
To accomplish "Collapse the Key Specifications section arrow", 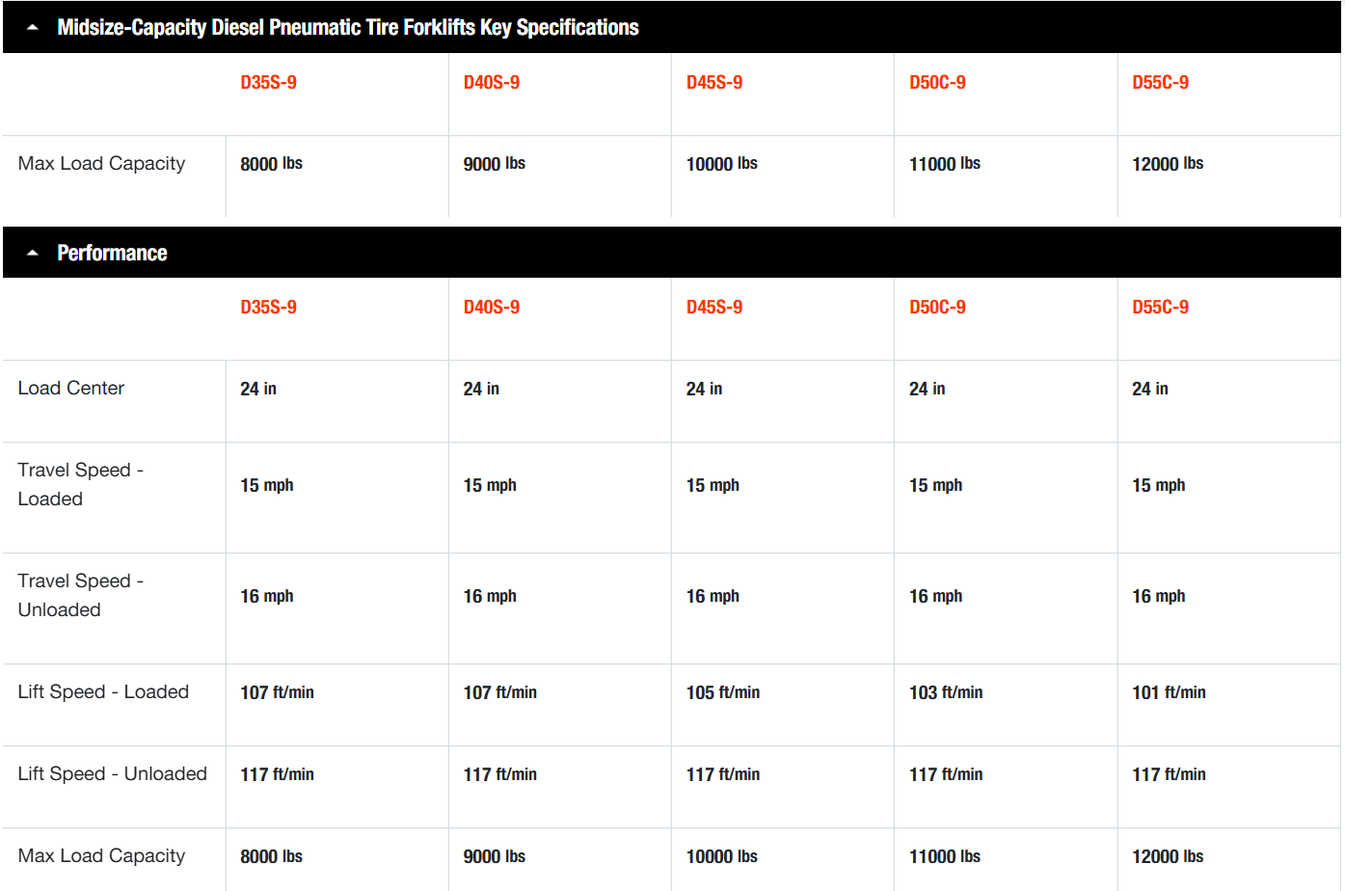I will click(x=33, y=28).
